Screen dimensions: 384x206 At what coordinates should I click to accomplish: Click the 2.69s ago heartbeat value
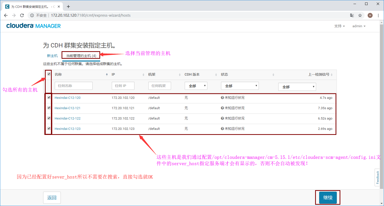(x=325, y=129)
